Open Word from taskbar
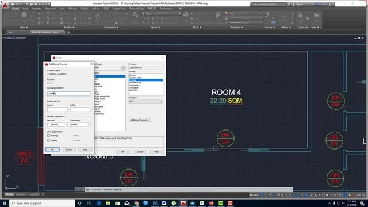This screenshot has height=207, width=368. [164, 203]
